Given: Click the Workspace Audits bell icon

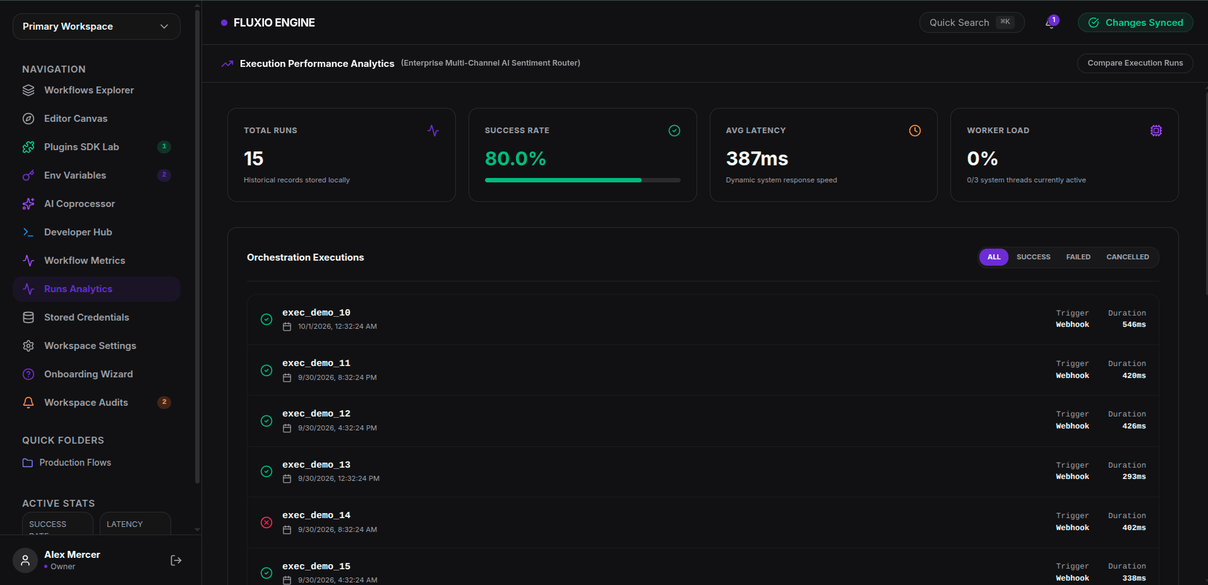Looking at the screenshot, I should pyautogui.click(x=28, y=403).
